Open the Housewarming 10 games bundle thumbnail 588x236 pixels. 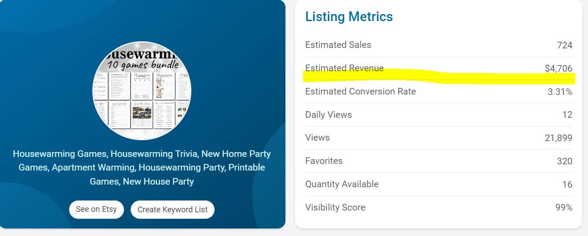tap(142, 91)
